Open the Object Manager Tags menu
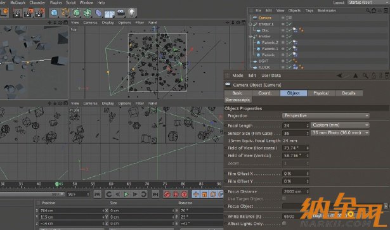390x230 pixels. click(309, 10)
